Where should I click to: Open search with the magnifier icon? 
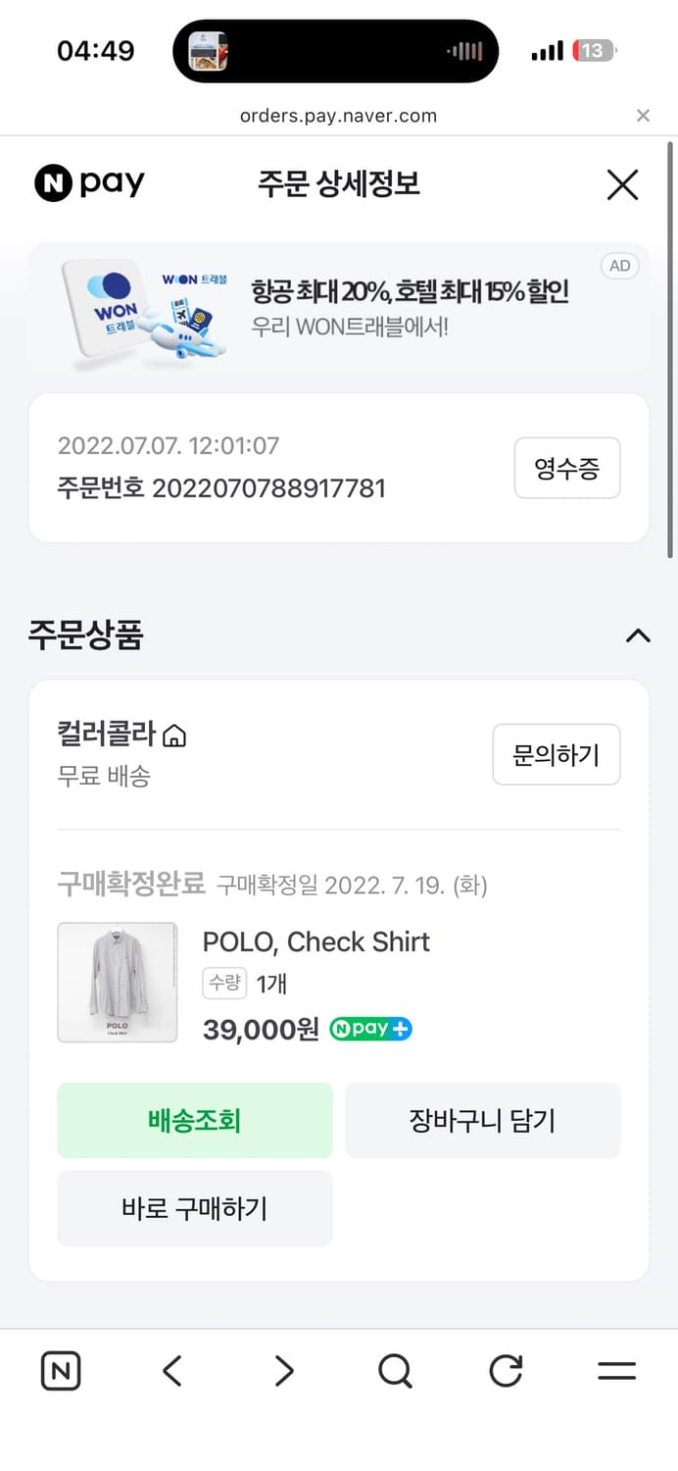(394, 1371)
